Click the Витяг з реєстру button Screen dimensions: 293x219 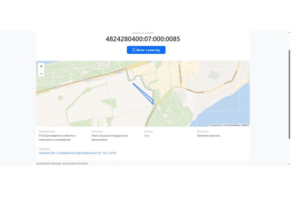point(146,50)
